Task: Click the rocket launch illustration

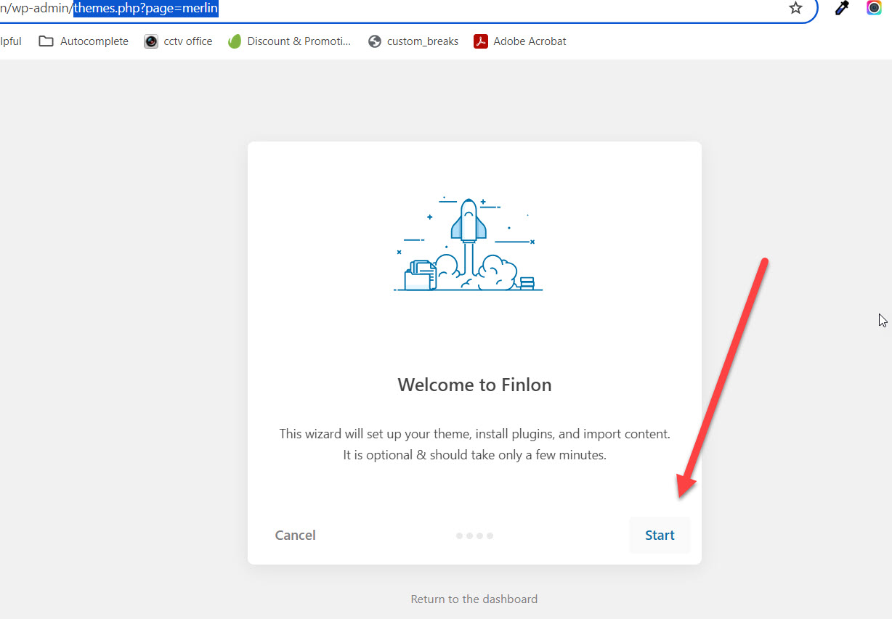Action: [469, 245]
